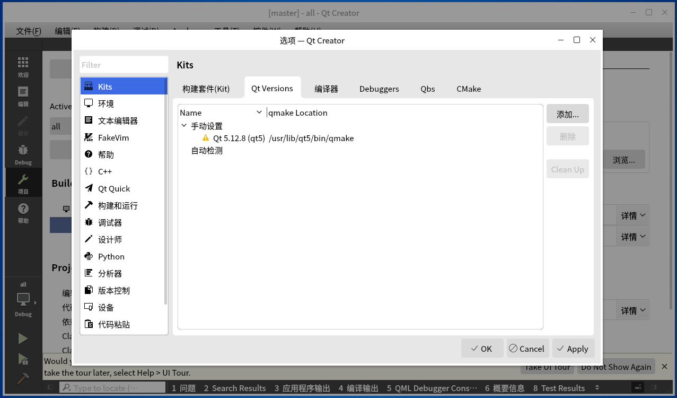677x398 pixels.
Task: Click the Do Not Show Again button
Action: point(616,367)
